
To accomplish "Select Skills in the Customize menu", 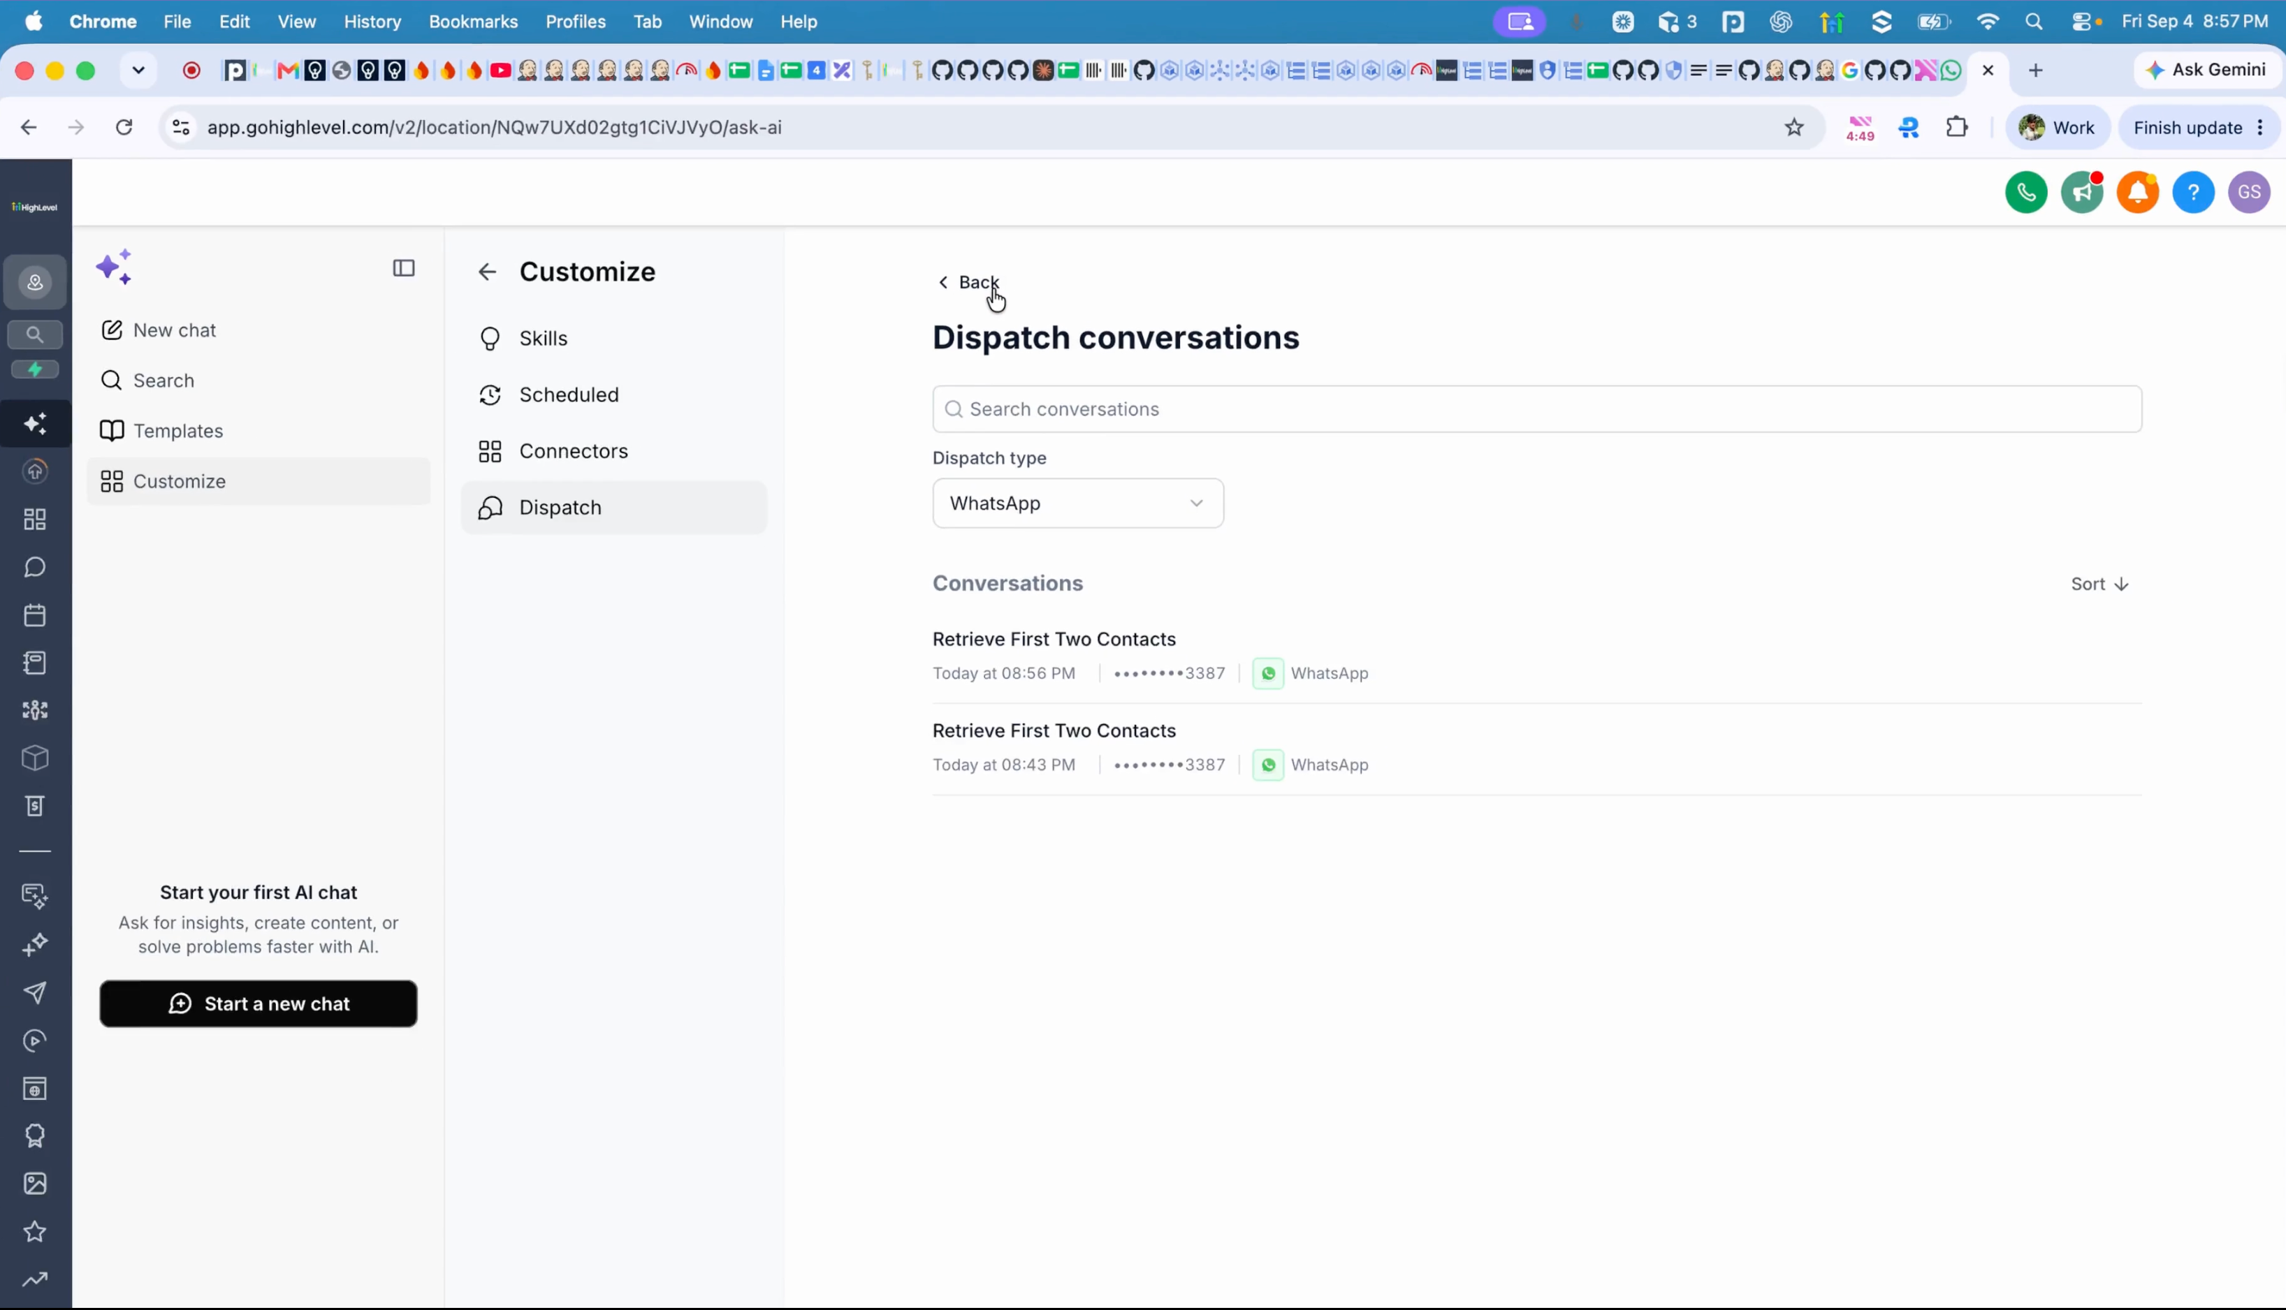I will (x=614, y=338).
